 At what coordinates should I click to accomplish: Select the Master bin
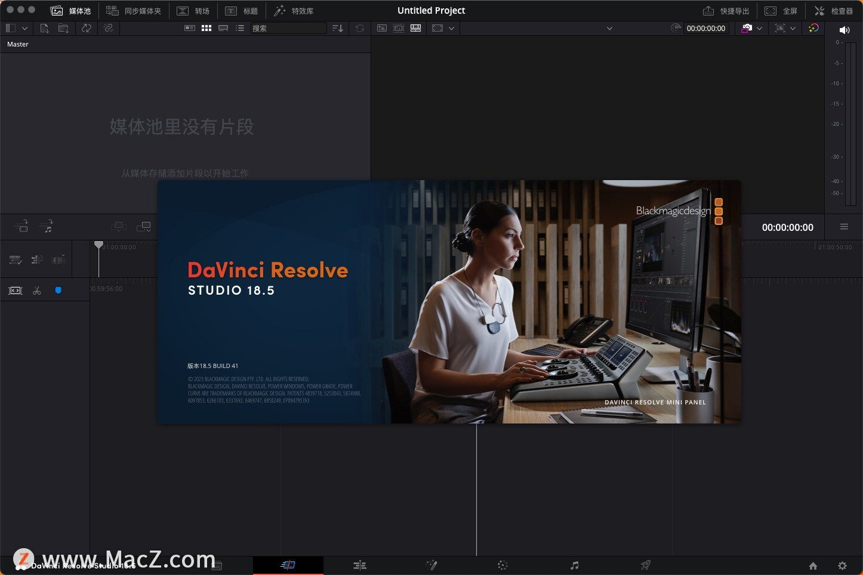pyautogui.click(x=18, y=44)
